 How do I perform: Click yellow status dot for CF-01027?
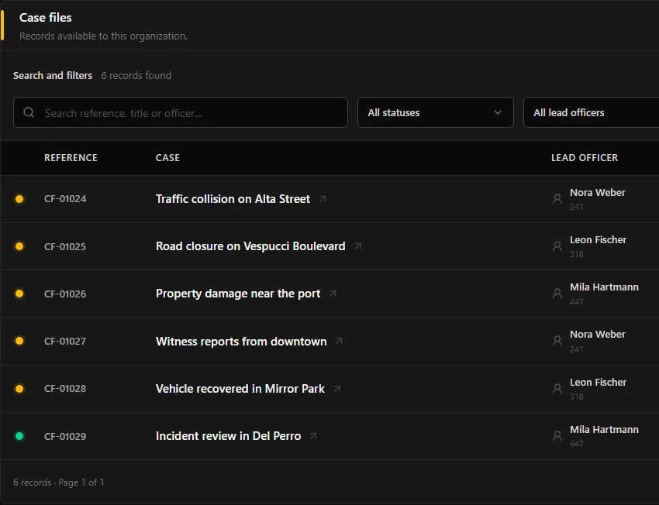[x=19, y=341]
